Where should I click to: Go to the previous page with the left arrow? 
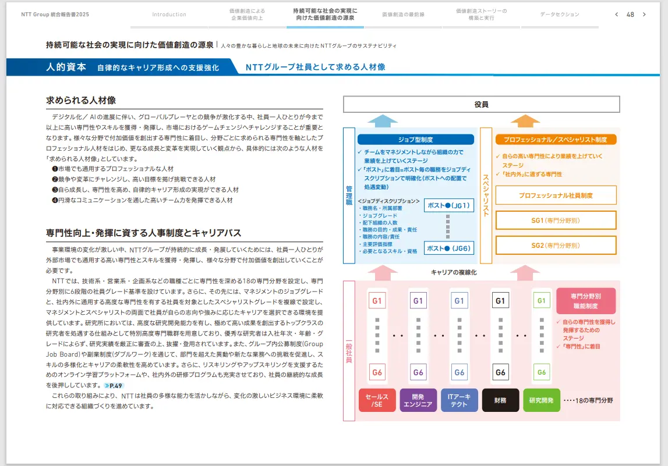pos(616,13)
